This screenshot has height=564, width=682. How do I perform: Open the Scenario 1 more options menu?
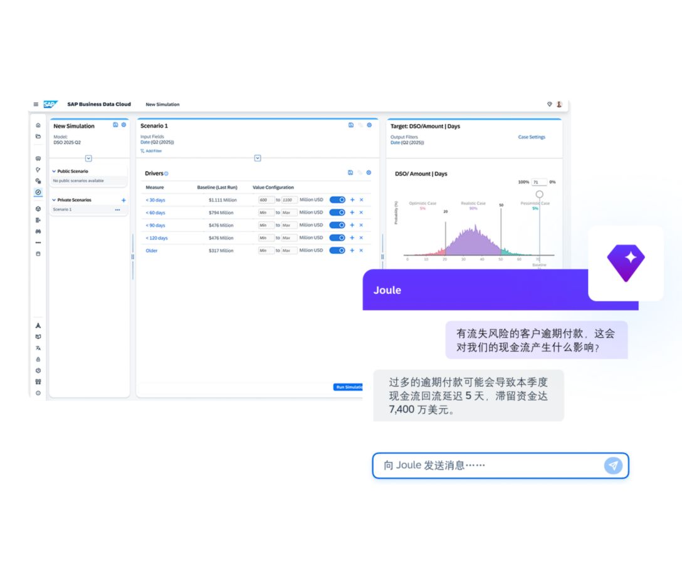(x=117, y=210)
